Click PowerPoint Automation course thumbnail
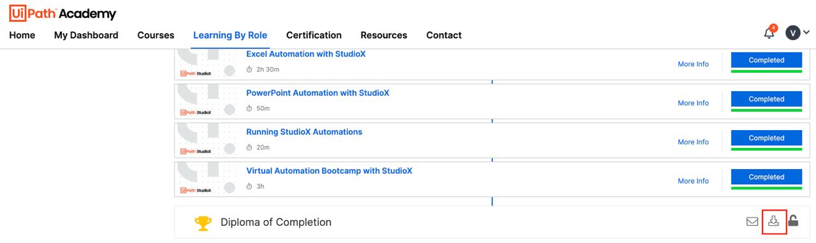 click(208, 100)
